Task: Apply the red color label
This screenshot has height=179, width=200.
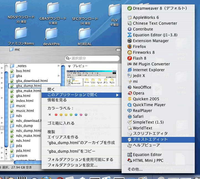Action: point(56,115)
